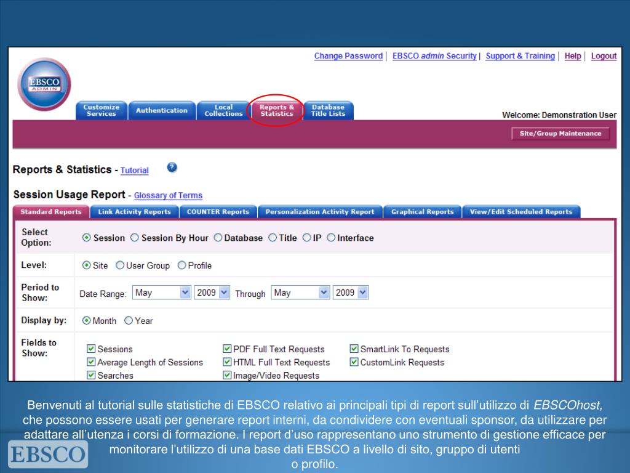630x473 pixels.
Task: Select the Interface report option
Action: [331, 238]
